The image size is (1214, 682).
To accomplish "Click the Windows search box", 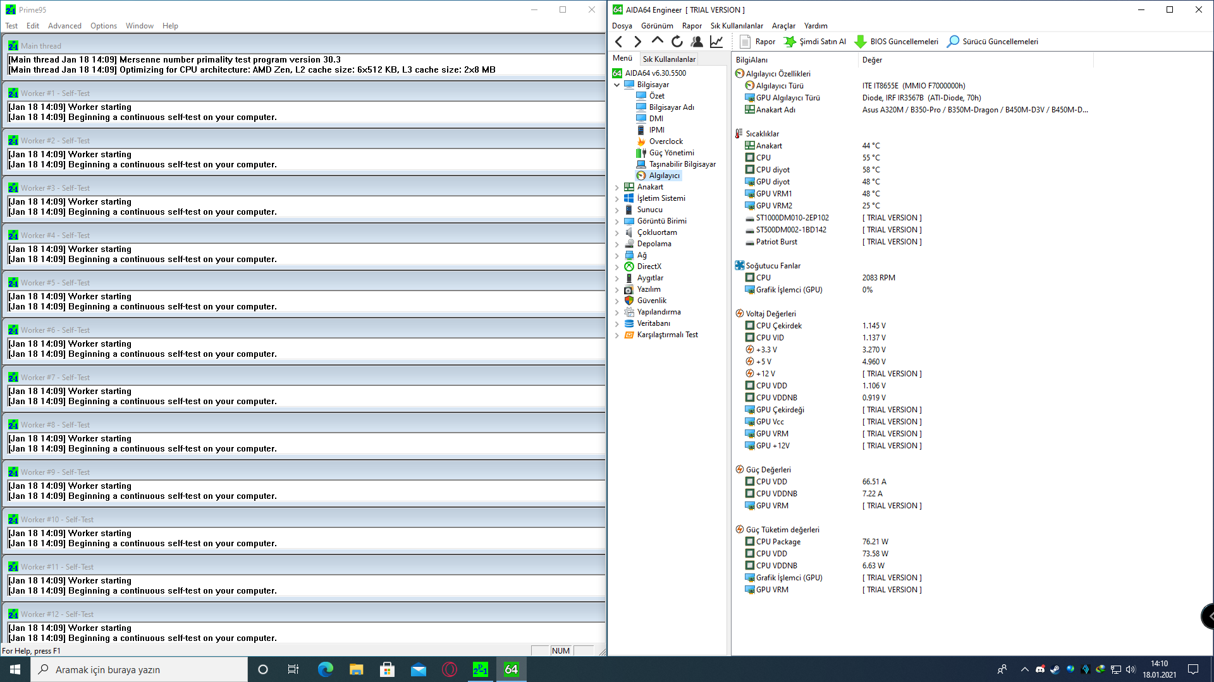I will click(139, 669).
